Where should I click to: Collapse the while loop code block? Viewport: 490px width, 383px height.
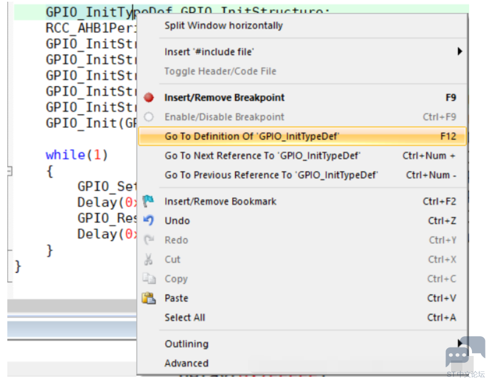10,171
